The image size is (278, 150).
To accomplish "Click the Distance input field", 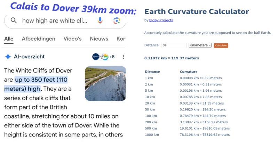I will click(174, 45).
